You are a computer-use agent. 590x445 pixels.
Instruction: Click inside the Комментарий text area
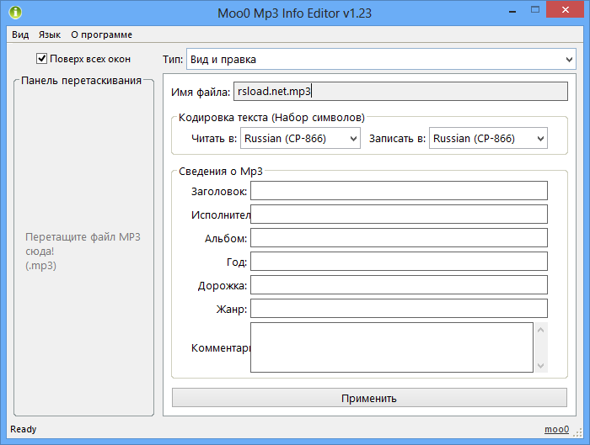[x=392, y=347]
